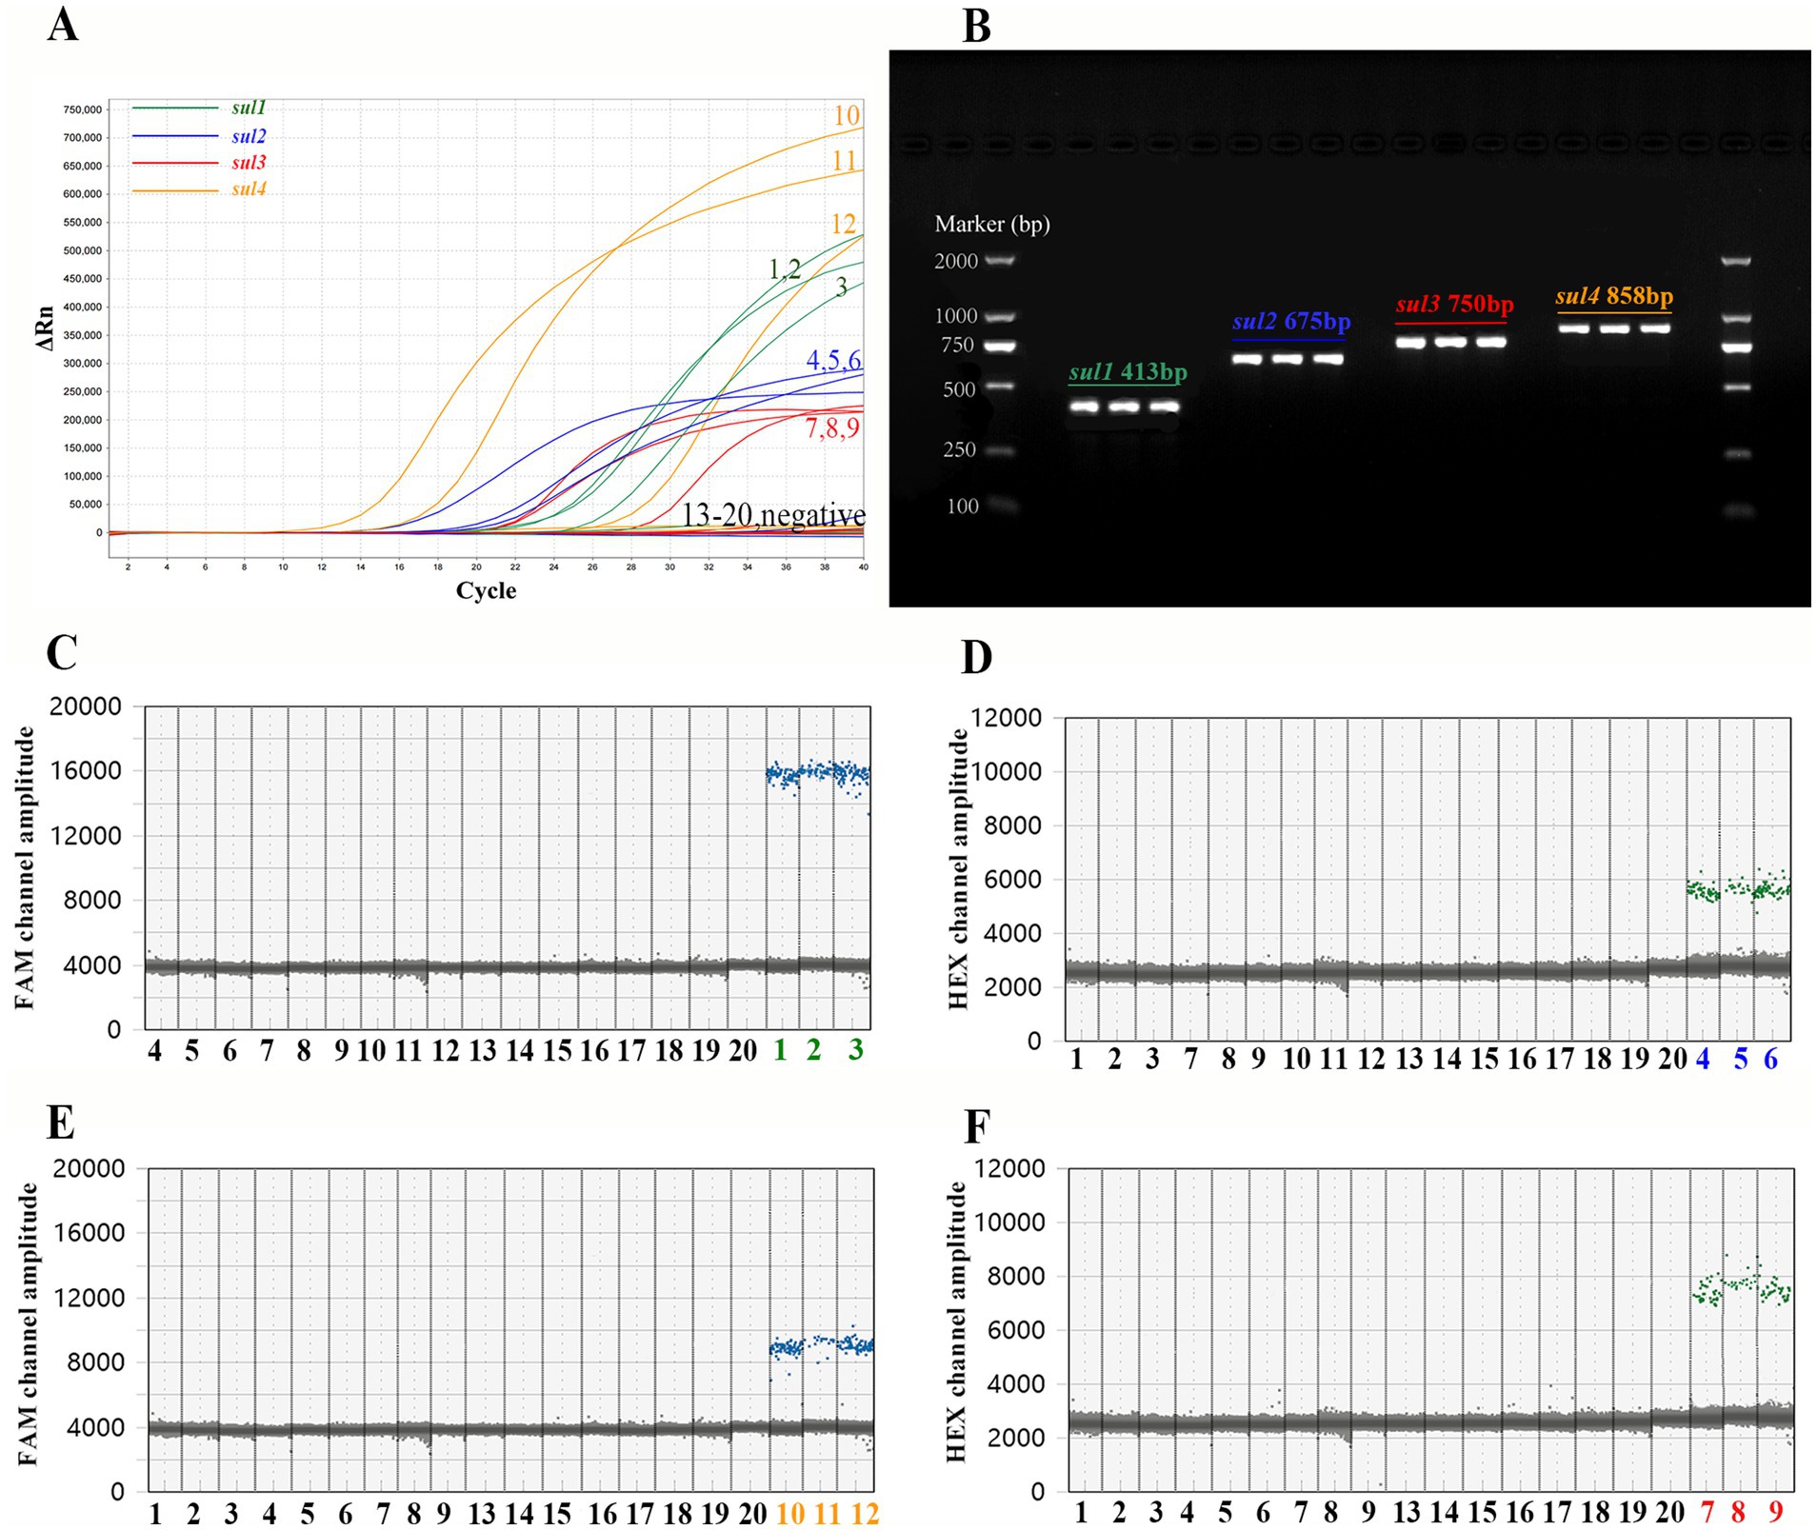Click the orange sample label 11 in panel E
Image resolution: width=1817 pixels, height=1530 pixels.
click(828, 1514)
